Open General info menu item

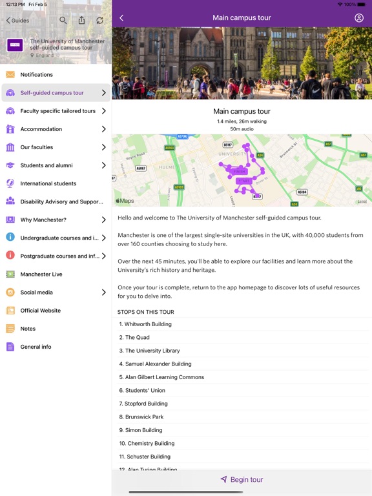(x=56, y=347)
